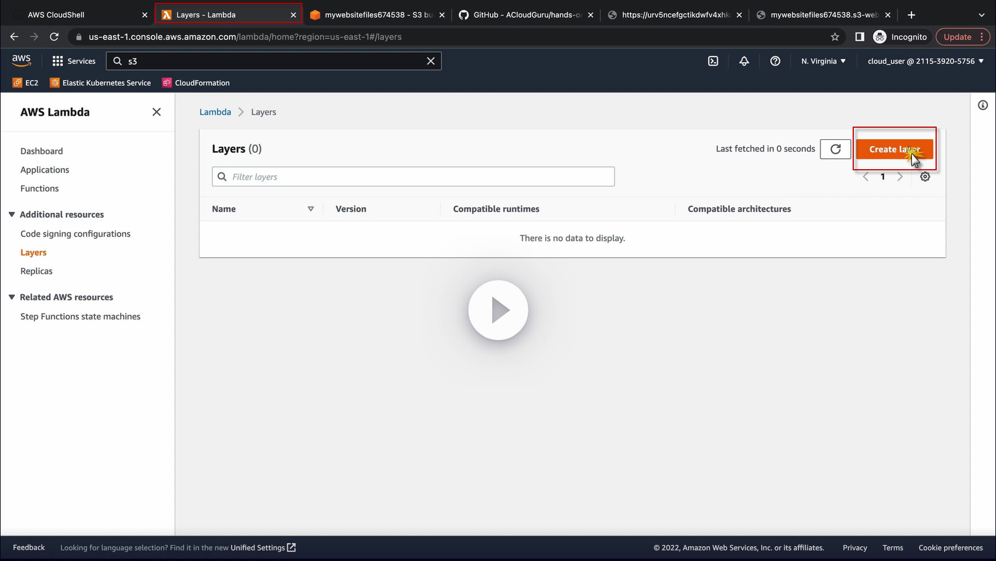The image size is (996, 561).
Task: Switch to the mywebsitefiles674538.s3-web tab
Action: (x=823, y=15)
